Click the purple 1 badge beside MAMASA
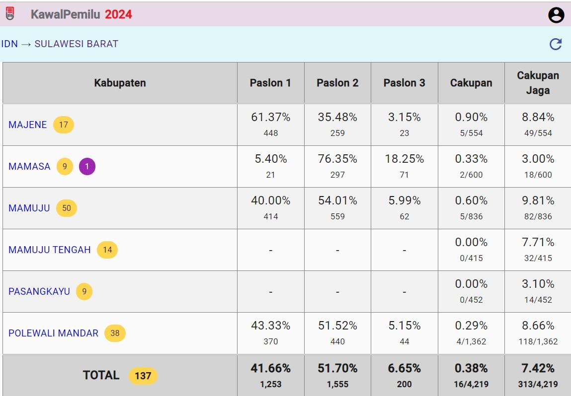The height and width of the screenshot is (396, 571). [x=87, y=167]
